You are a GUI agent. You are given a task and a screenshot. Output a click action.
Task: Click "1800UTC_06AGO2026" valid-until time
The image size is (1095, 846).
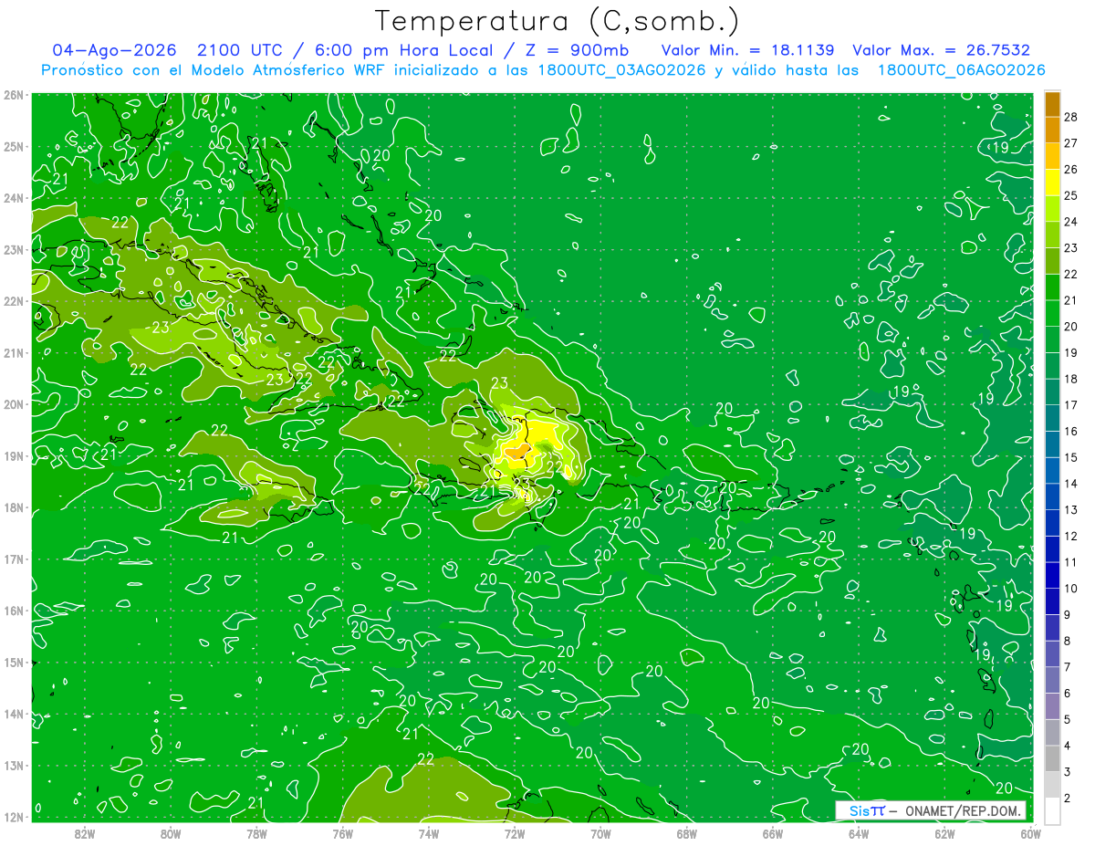point(962,70)
